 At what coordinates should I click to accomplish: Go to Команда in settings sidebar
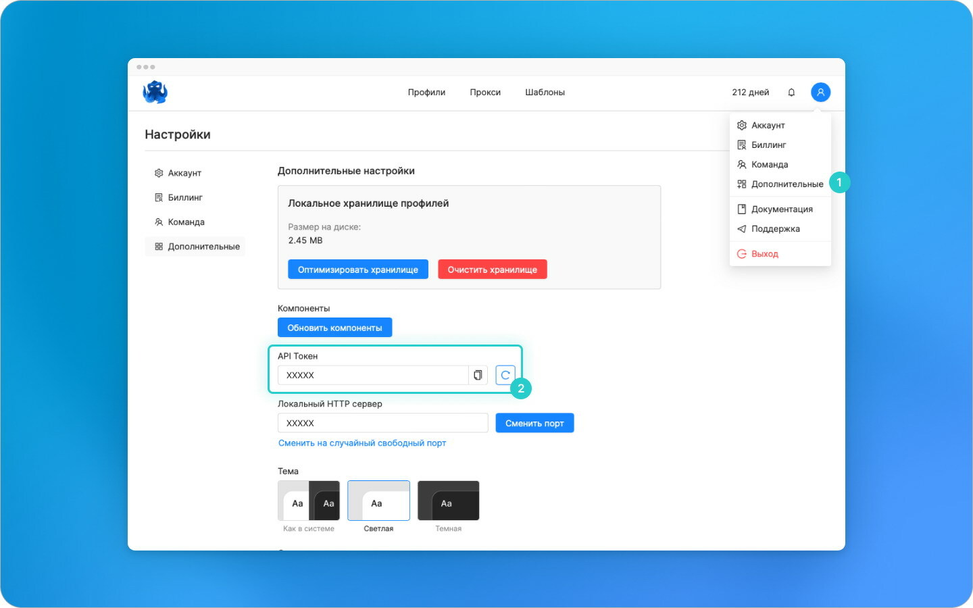(195, 222)
